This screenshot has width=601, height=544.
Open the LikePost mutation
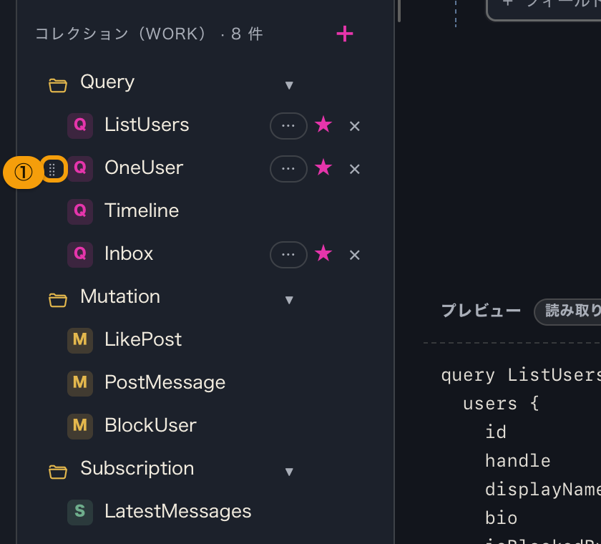(x=143, y=340)
